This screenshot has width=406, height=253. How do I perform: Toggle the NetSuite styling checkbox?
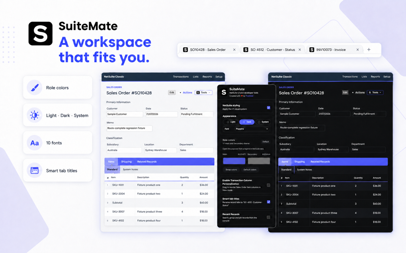[269, 108]
